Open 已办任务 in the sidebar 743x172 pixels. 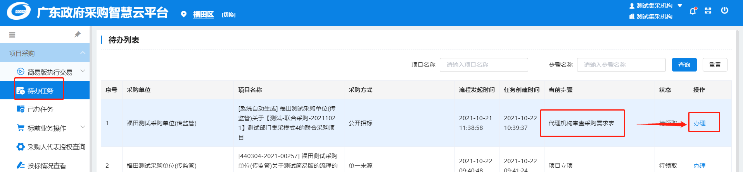(40, 109)
